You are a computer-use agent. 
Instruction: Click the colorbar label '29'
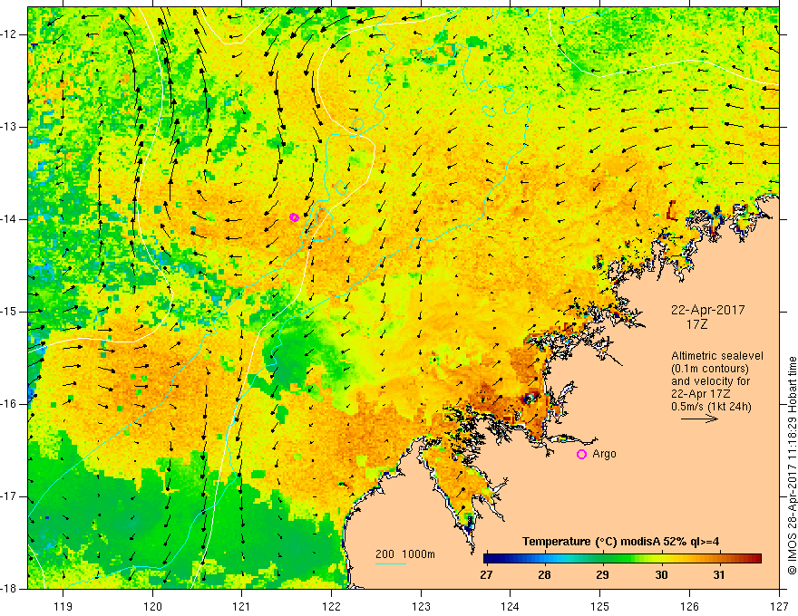(x=602, y=575)
